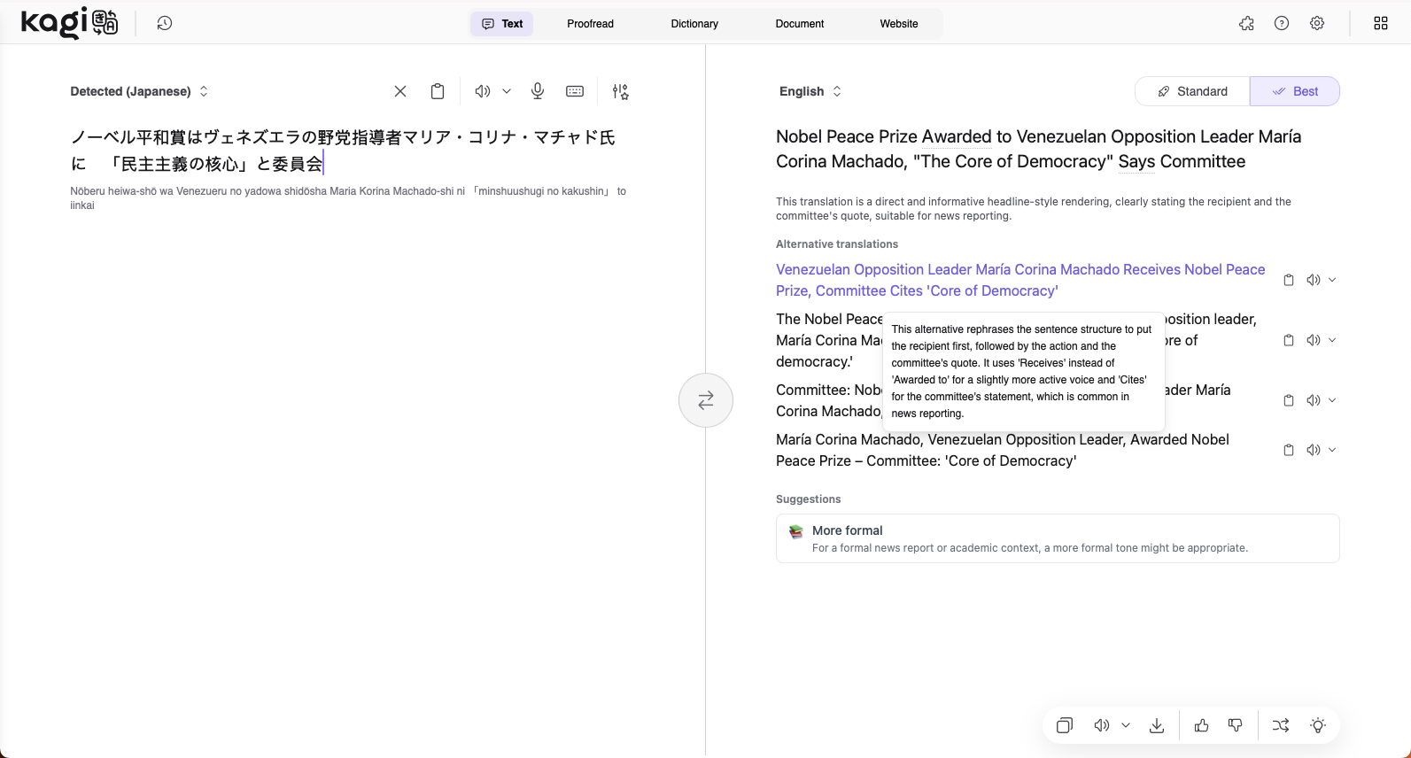Copy the 'The Nobel Peace' alternative translation
Screen dimensions: 1411x758
point(1289,340)
